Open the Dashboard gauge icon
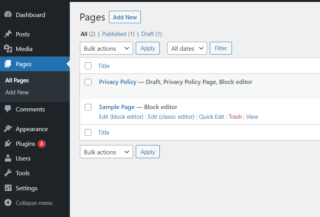The width and height of the screenshot is (320, 217). [8, 14]
